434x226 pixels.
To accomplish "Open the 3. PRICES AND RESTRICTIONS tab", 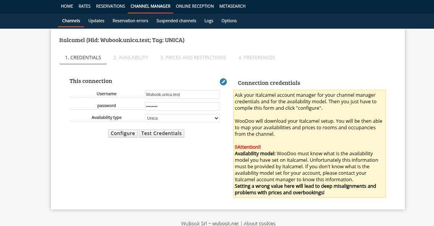I will 193,57.
